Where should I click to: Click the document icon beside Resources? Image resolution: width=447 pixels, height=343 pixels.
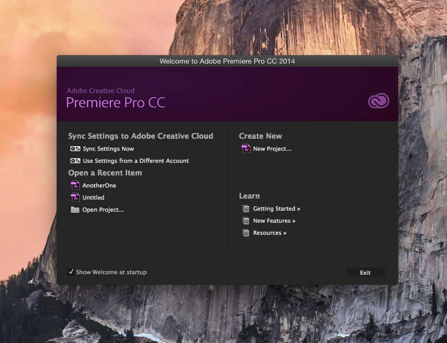point(246,233)
